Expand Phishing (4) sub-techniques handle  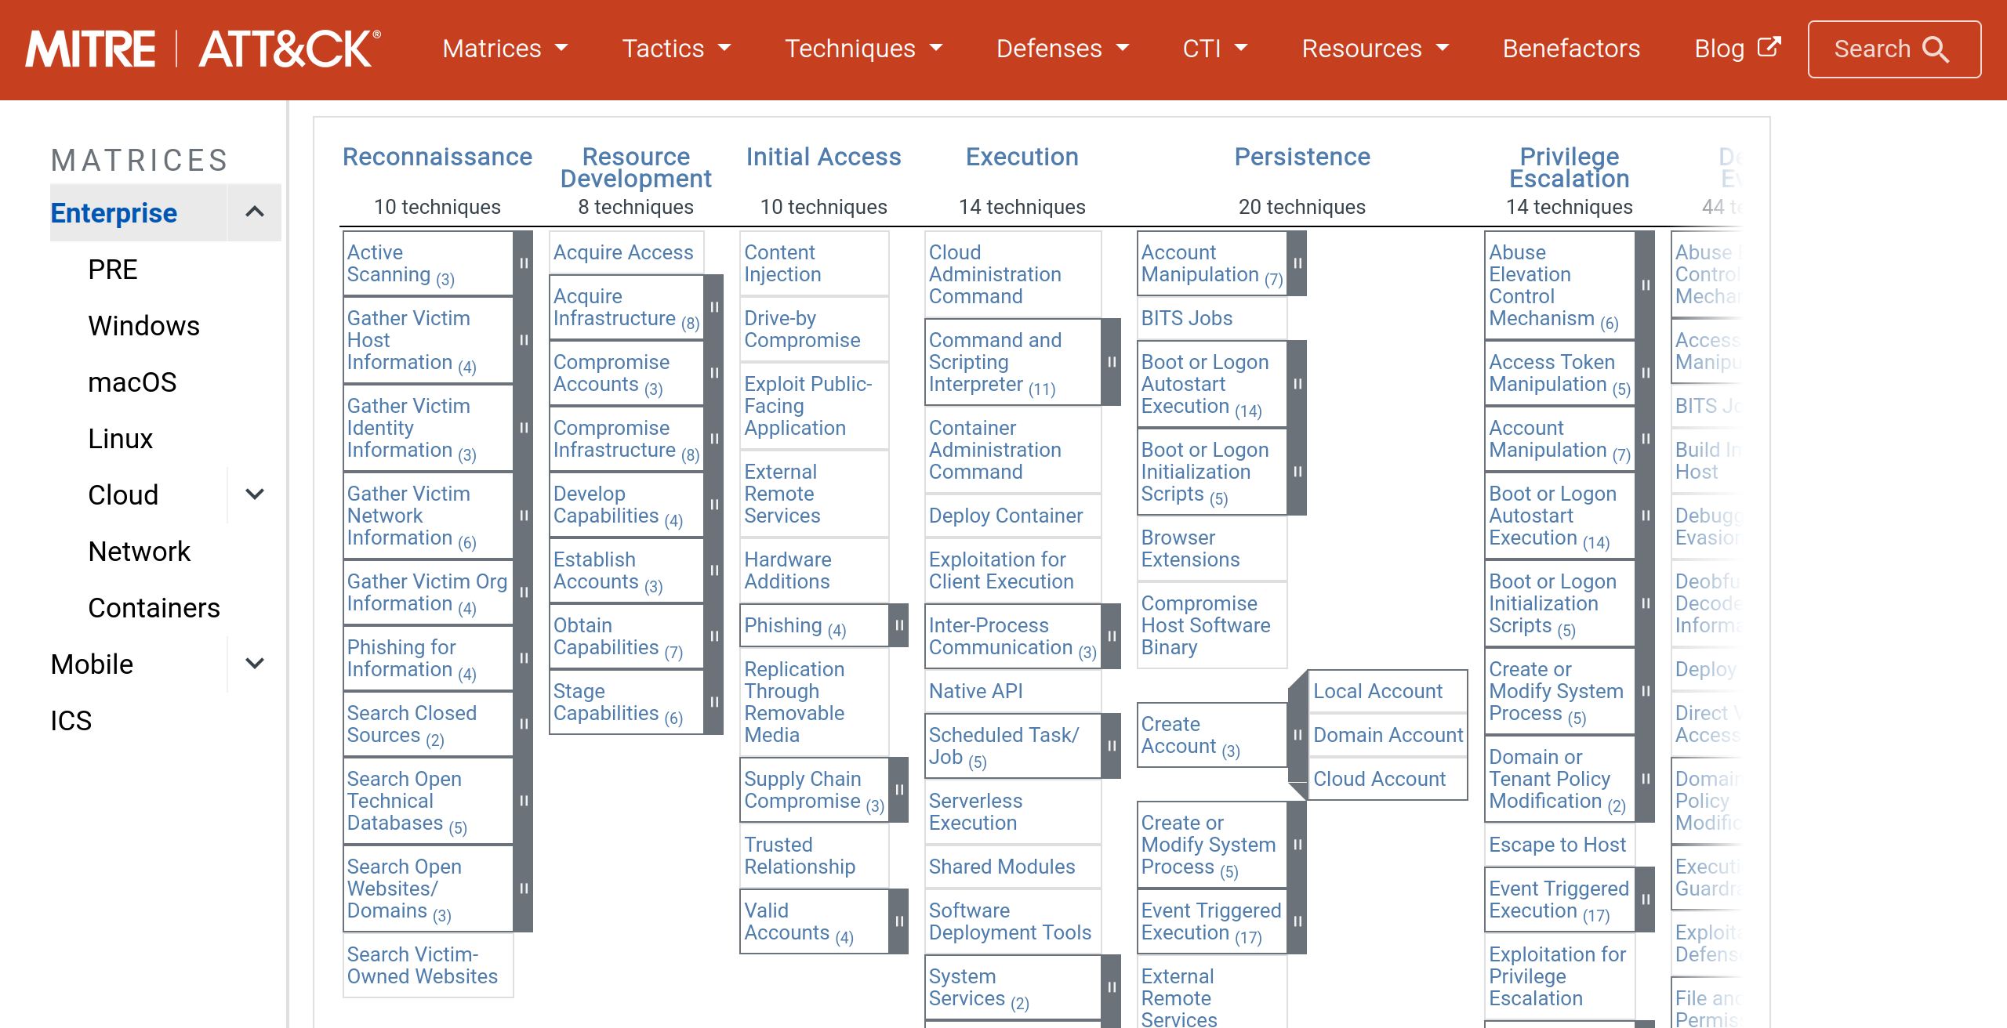click(899, 625)
